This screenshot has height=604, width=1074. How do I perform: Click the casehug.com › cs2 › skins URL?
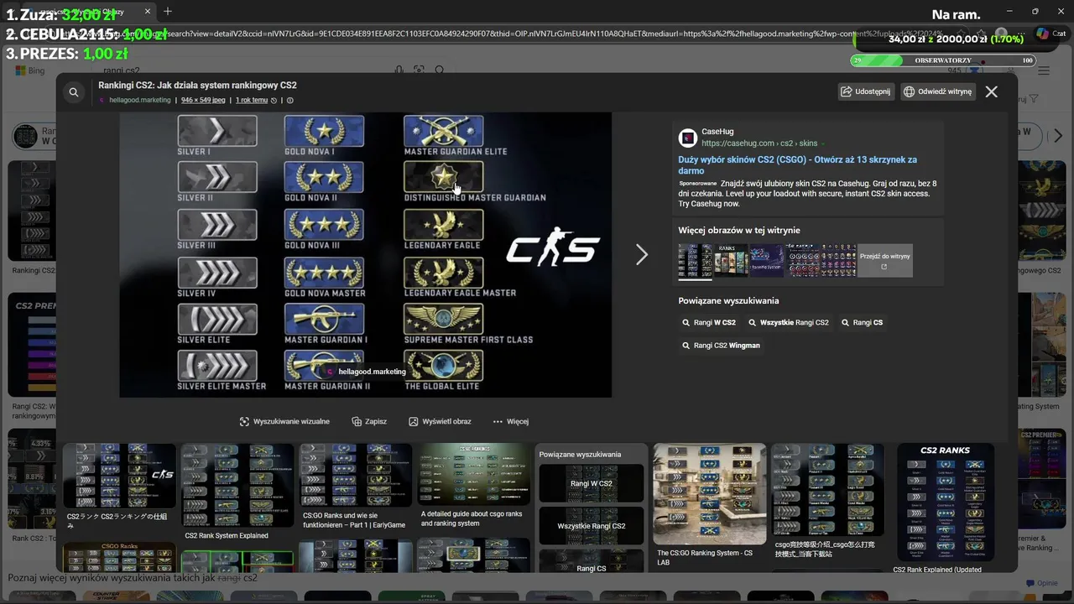pos(759,143)
